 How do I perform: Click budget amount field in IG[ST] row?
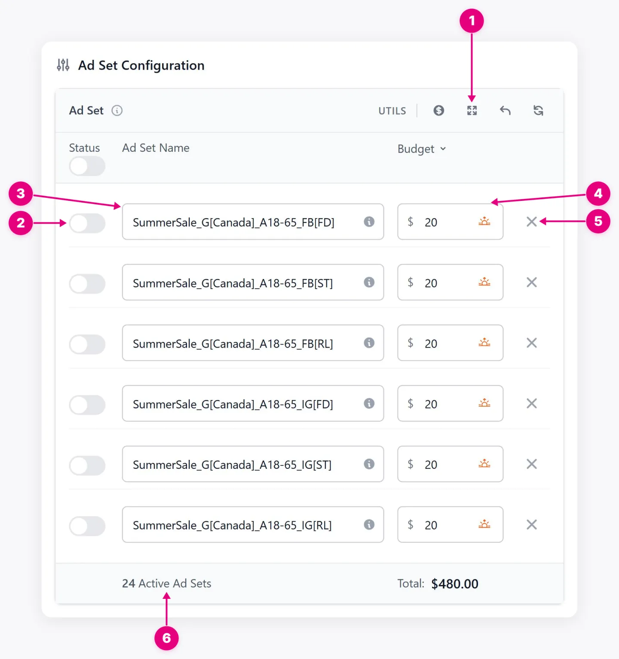[450, 464]
